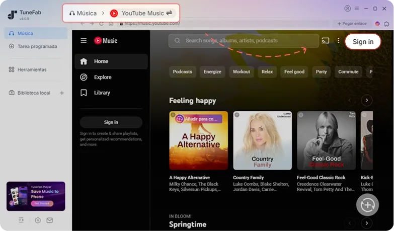Show next items in Feeling happy

click(x=367, y=100)
